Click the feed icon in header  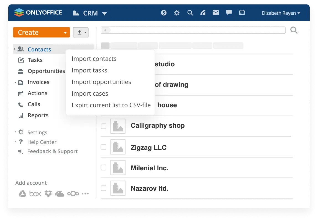203,13
